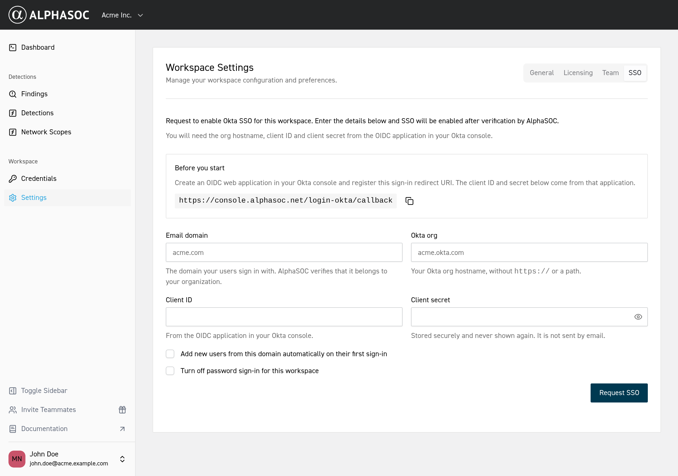Focus the Client ID input field

(284, 317)
